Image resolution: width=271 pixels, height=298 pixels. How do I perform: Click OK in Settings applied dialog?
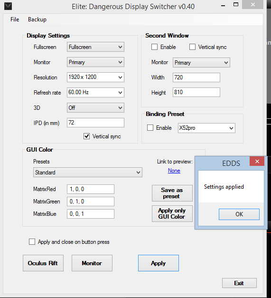239,214
